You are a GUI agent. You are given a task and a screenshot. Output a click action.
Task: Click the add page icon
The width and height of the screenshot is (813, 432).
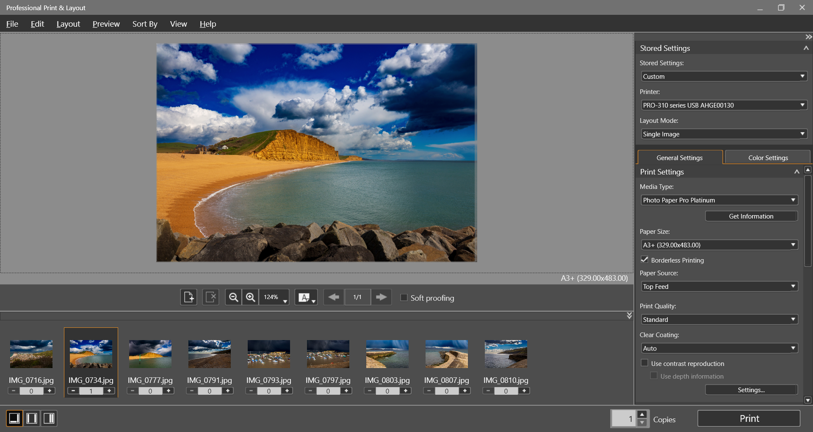(188, 297)
